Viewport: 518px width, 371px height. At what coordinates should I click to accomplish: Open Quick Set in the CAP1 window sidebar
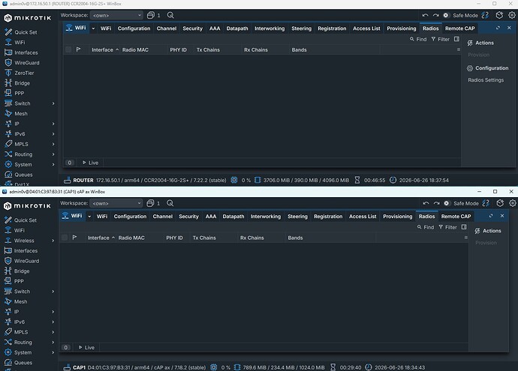20,220
